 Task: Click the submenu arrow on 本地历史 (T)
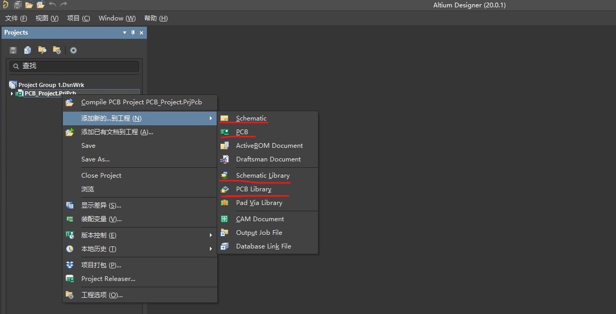coord(211,249)
